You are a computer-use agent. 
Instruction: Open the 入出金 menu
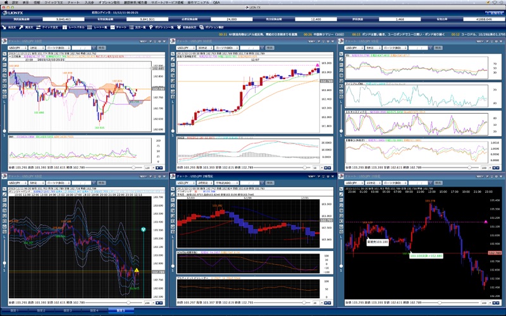[x=89, y=3]
